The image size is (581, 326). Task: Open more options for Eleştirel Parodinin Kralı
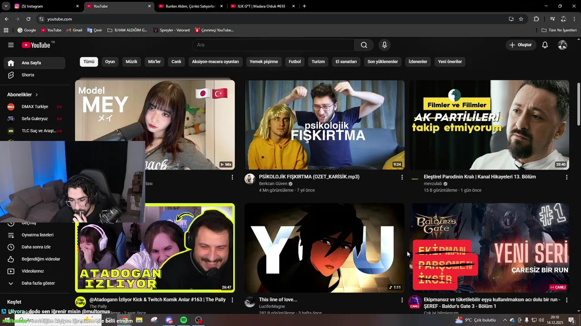pyautogui.click(x=566, y=177)
